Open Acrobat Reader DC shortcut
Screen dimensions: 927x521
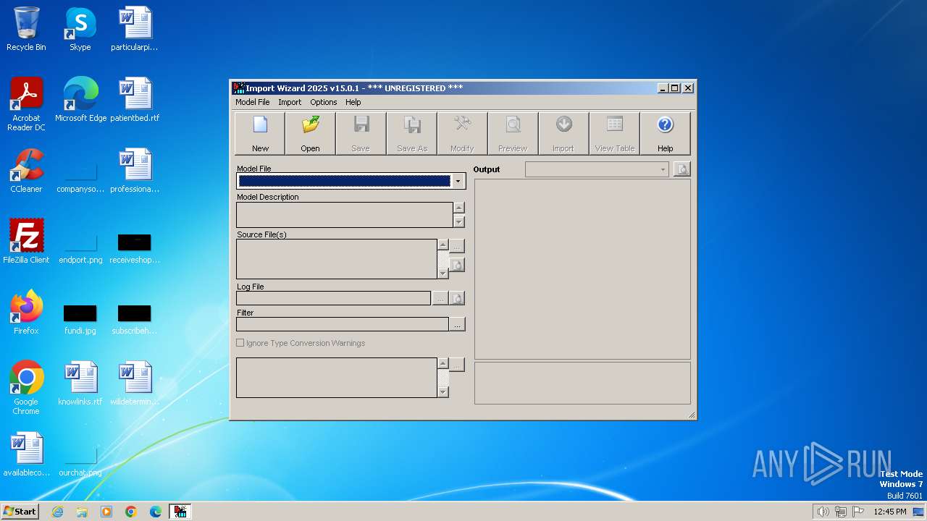point(26,104)
